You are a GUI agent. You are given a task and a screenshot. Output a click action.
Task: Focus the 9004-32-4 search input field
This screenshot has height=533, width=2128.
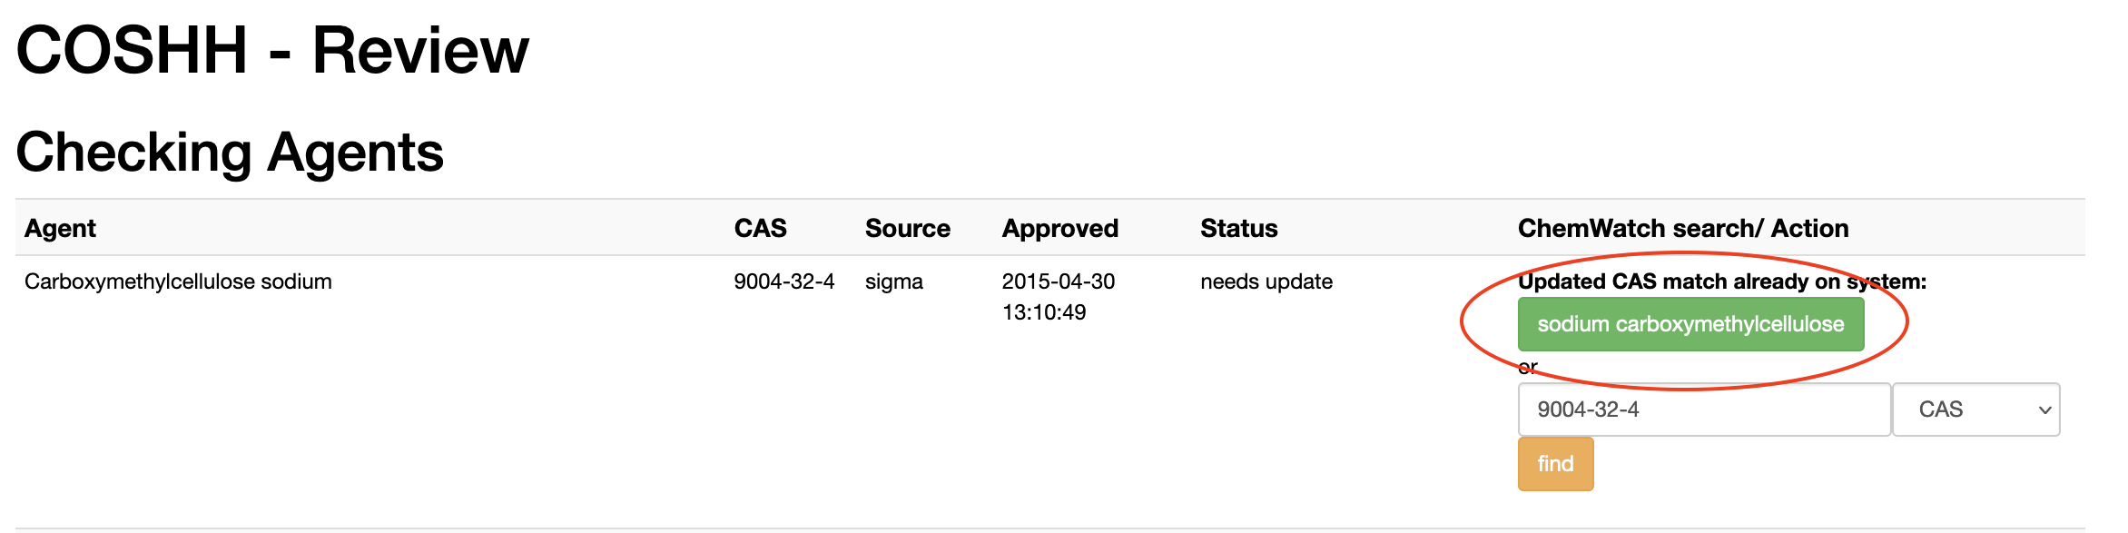pos(1703,410)
